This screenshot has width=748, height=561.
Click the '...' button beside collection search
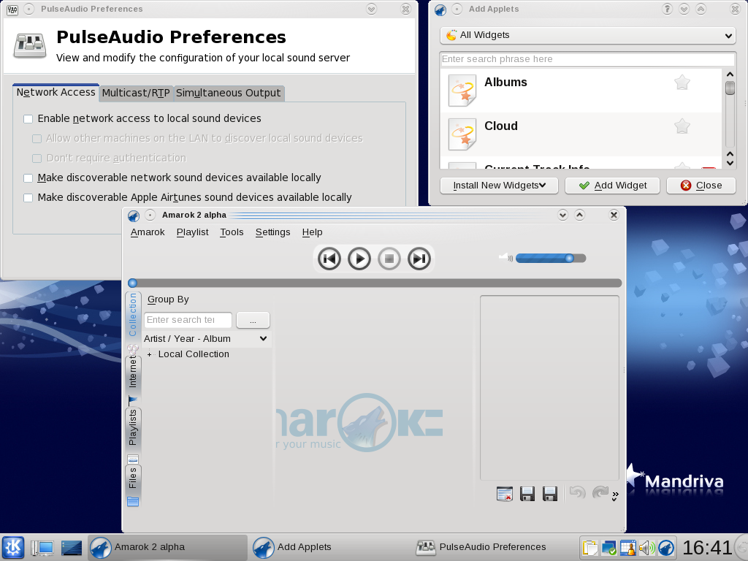coord(253,320)
